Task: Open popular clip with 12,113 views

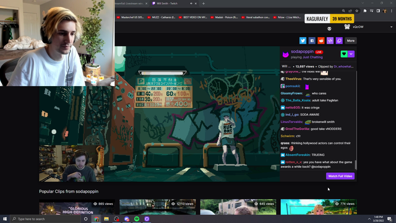Action: (158, 207)
